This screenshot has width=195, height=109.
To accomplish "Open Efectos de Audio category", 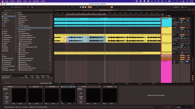I will (x=8, y=37).
